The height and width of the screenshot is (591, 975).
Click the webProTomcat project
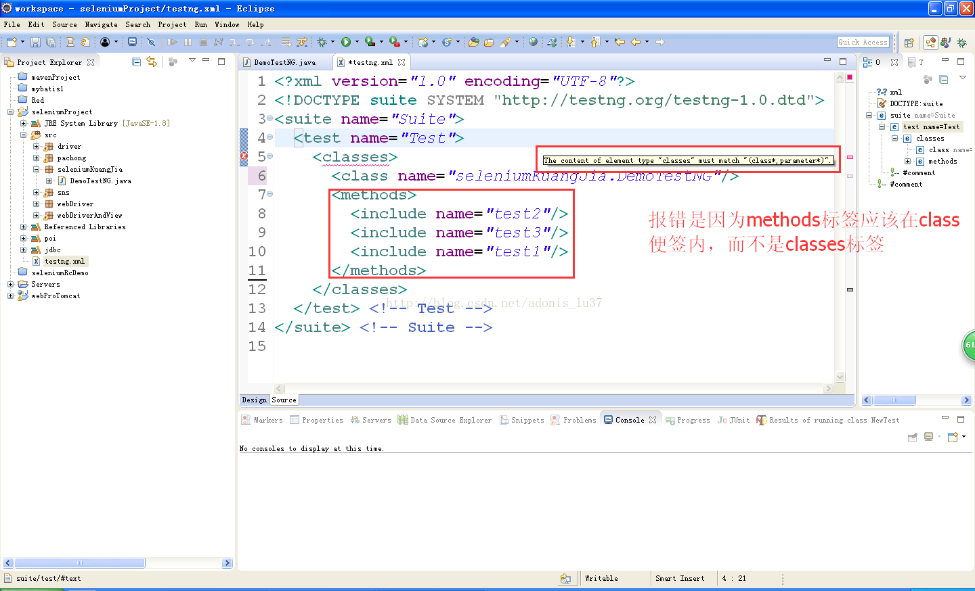point(56,296)
